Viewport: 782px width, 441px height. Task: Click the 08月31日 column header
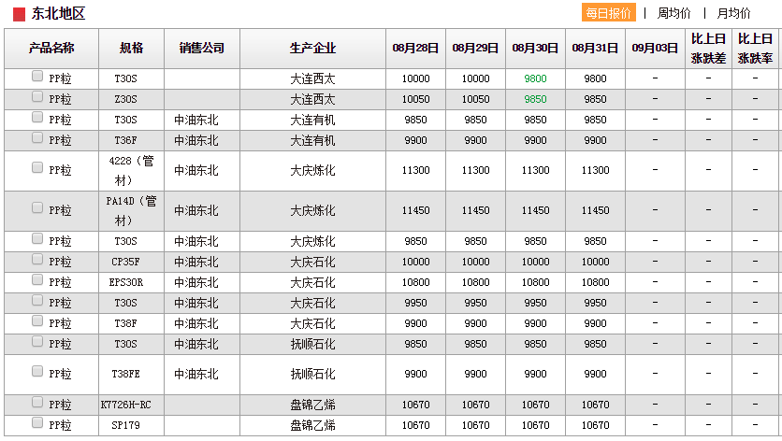click(595, 49)
